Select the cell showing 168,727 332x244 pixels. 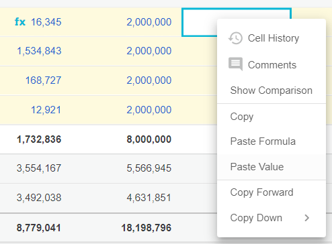click(43, 80)
